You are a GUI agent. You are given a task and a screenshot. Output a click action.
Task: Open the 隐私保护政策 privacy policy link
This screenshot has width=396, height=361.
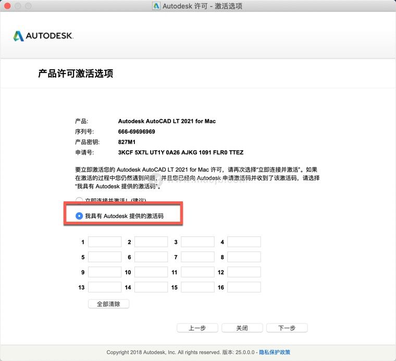(x=275, y=352)
